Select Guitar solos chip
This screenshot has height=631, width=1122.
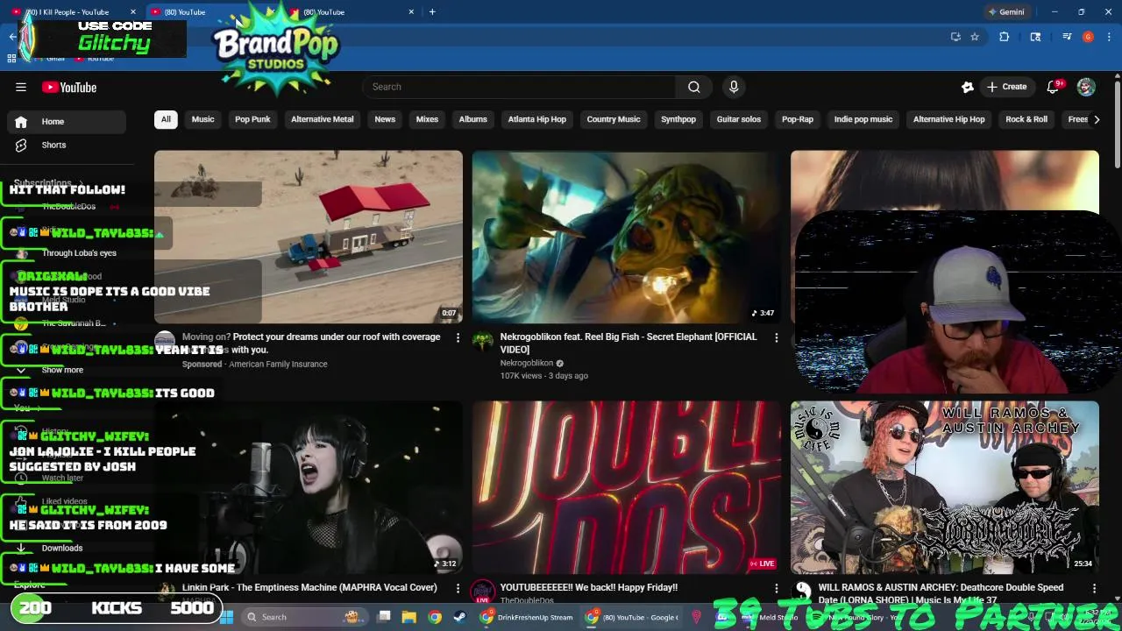739,119
